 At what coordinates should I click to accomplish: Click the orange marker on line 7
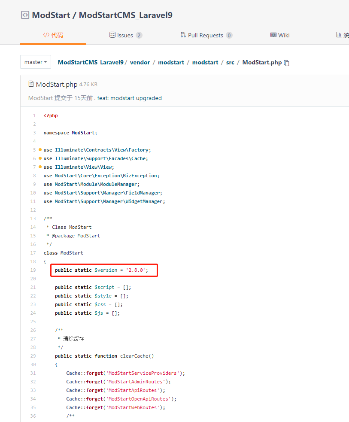coord(40,167)
